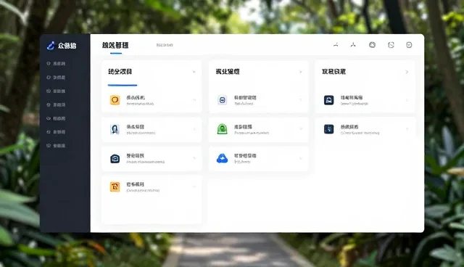
Task: Click the blue logo icon in dark sidebar
Action: [x=51, y=46]
